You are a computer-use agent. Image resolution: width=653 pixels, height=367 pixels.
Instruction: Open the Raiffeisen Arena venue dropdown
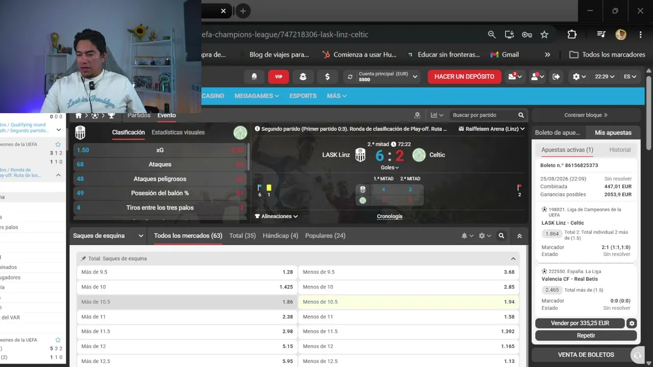coord(492,129)
